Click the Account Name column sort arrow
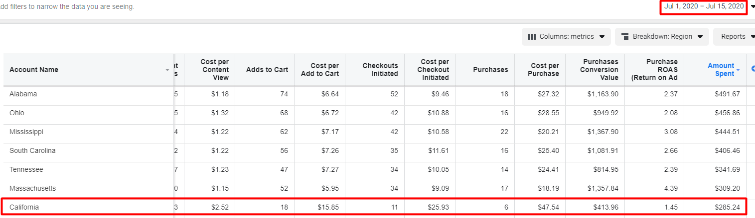The height and width of the screenshot is (218, 755). coord(167,70)
